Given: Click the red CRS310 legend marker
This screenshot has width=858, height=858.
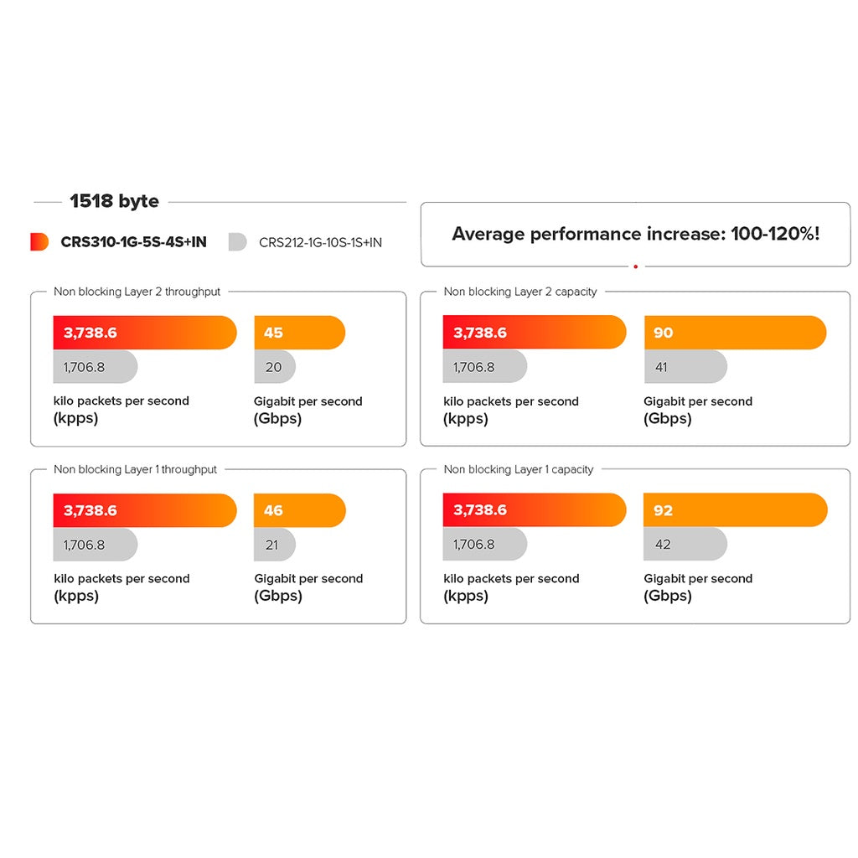Looking at the screenshot, I should point(39,242).
